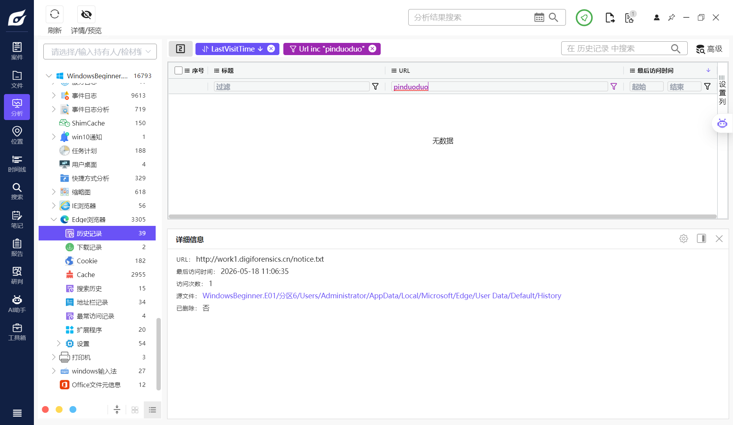Open the 文件 (files) sidebar section
733x425 pixels.
17,79
